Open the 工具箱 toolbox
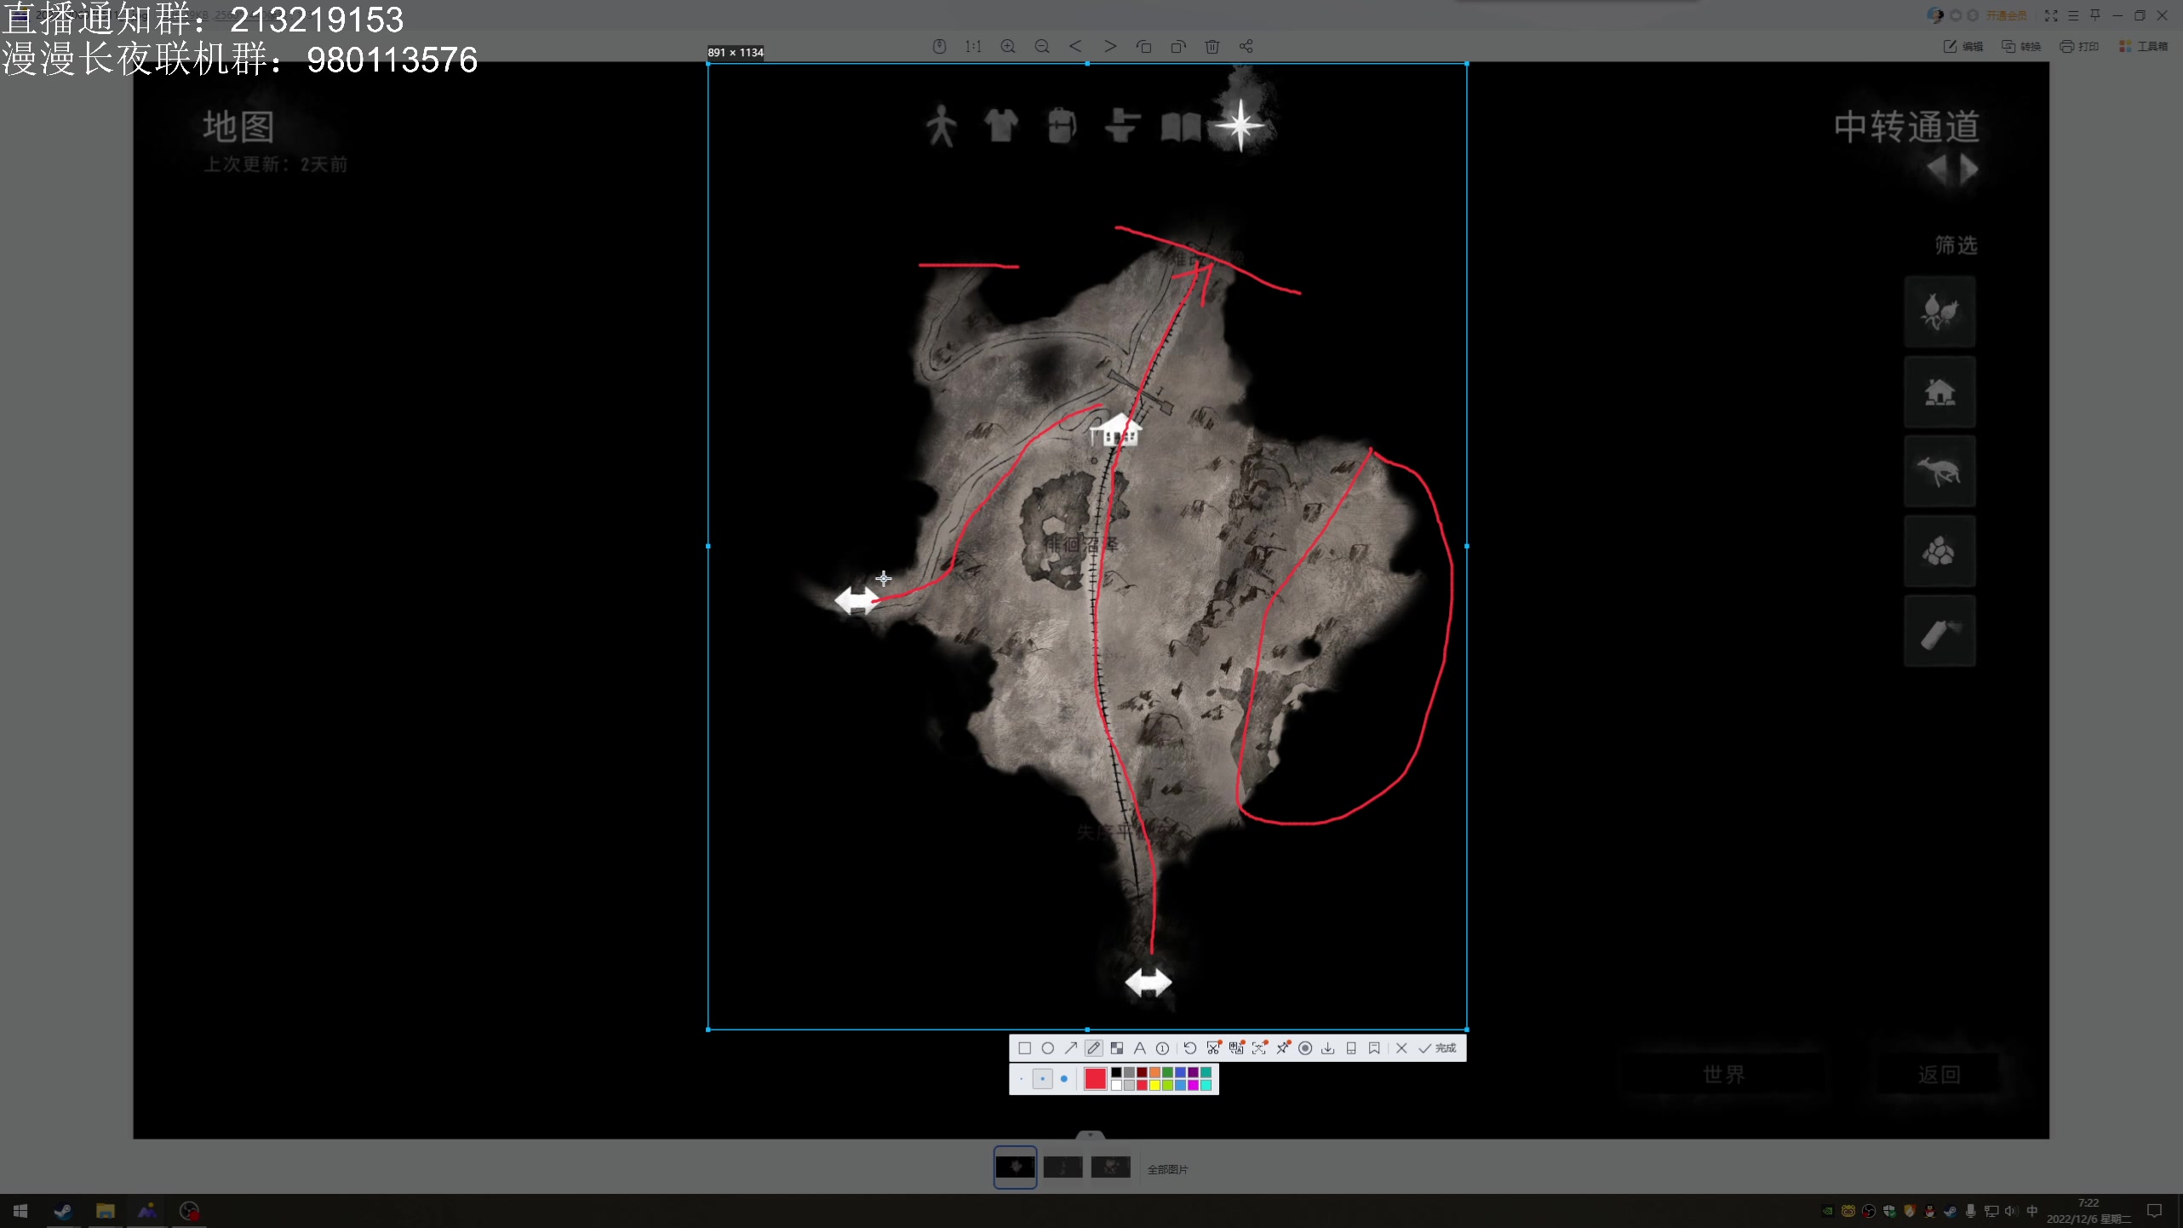Viewport: 2183px width, 1228px height. click(2144, 46)
